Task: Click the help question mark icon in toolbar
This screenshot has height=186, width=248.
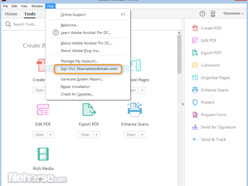Action: click(x=202, y=14)
